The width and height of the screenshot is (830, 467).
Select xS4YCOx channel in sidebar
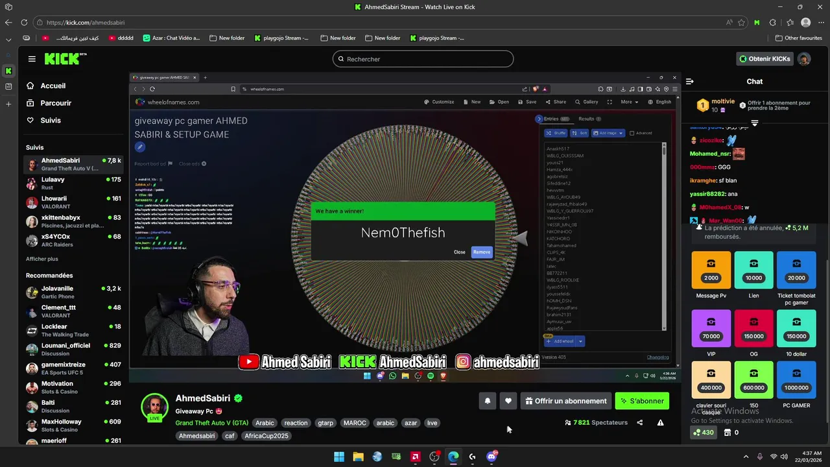pos(73,240)
